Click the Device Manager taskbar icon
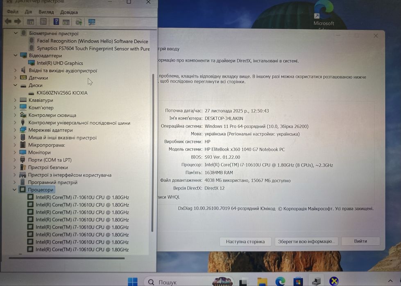Screen dimensions: 401x286 316,281
